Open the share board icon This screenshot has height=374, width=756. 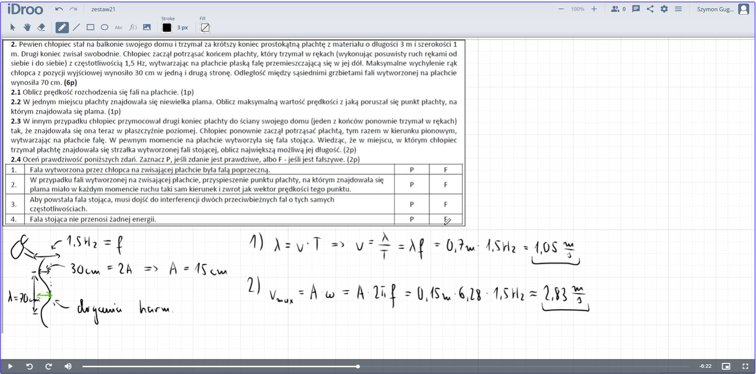[650, 9]
